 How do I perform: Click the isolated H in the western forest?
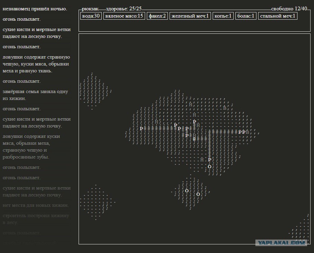[156, 122]
